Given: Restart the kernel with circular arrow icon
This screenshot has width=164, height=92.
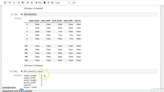Looking at the screenshot, I should point(48,3).
